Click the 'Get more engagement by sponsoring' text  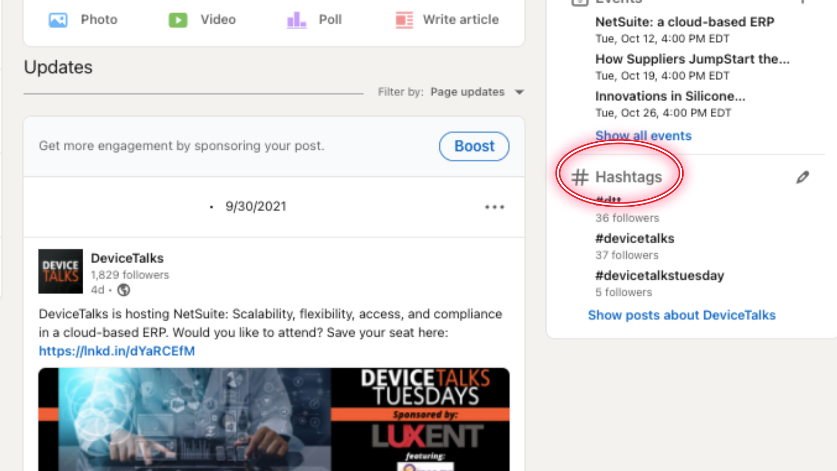coord(182,146)
